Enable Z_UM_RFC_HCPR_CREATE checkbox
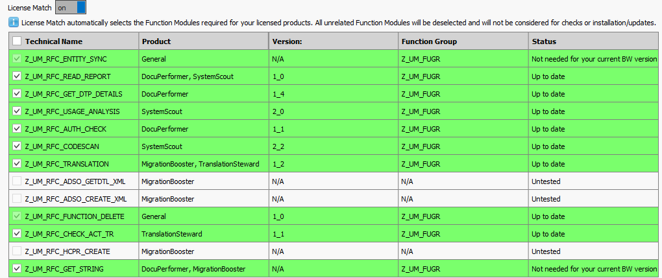662x278 pixels. pyautogui.click(x=17, y=251)
